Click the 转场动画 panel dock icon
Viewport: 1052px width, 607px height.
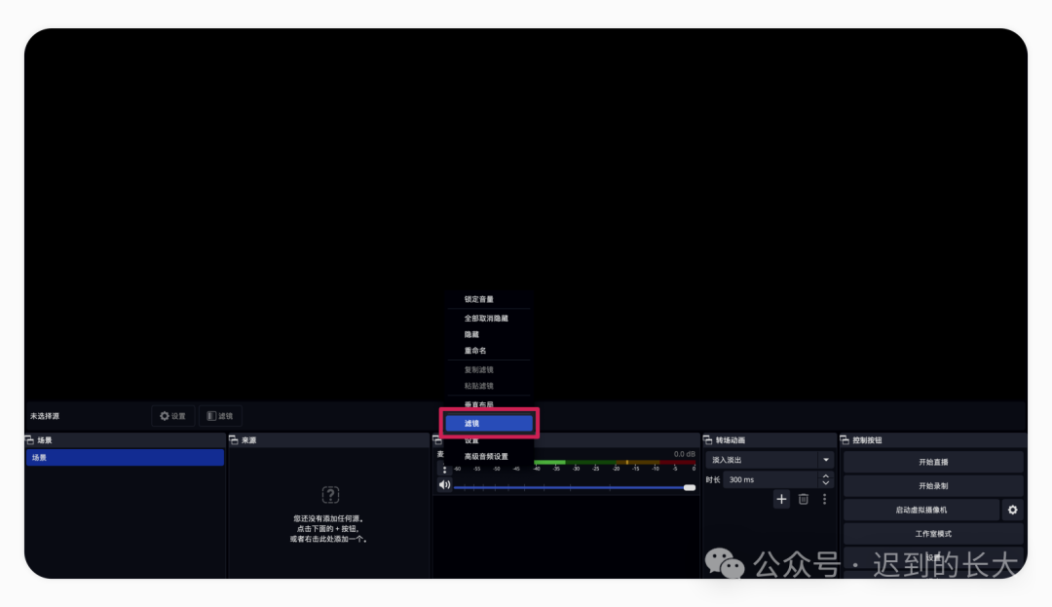point(708,440)
